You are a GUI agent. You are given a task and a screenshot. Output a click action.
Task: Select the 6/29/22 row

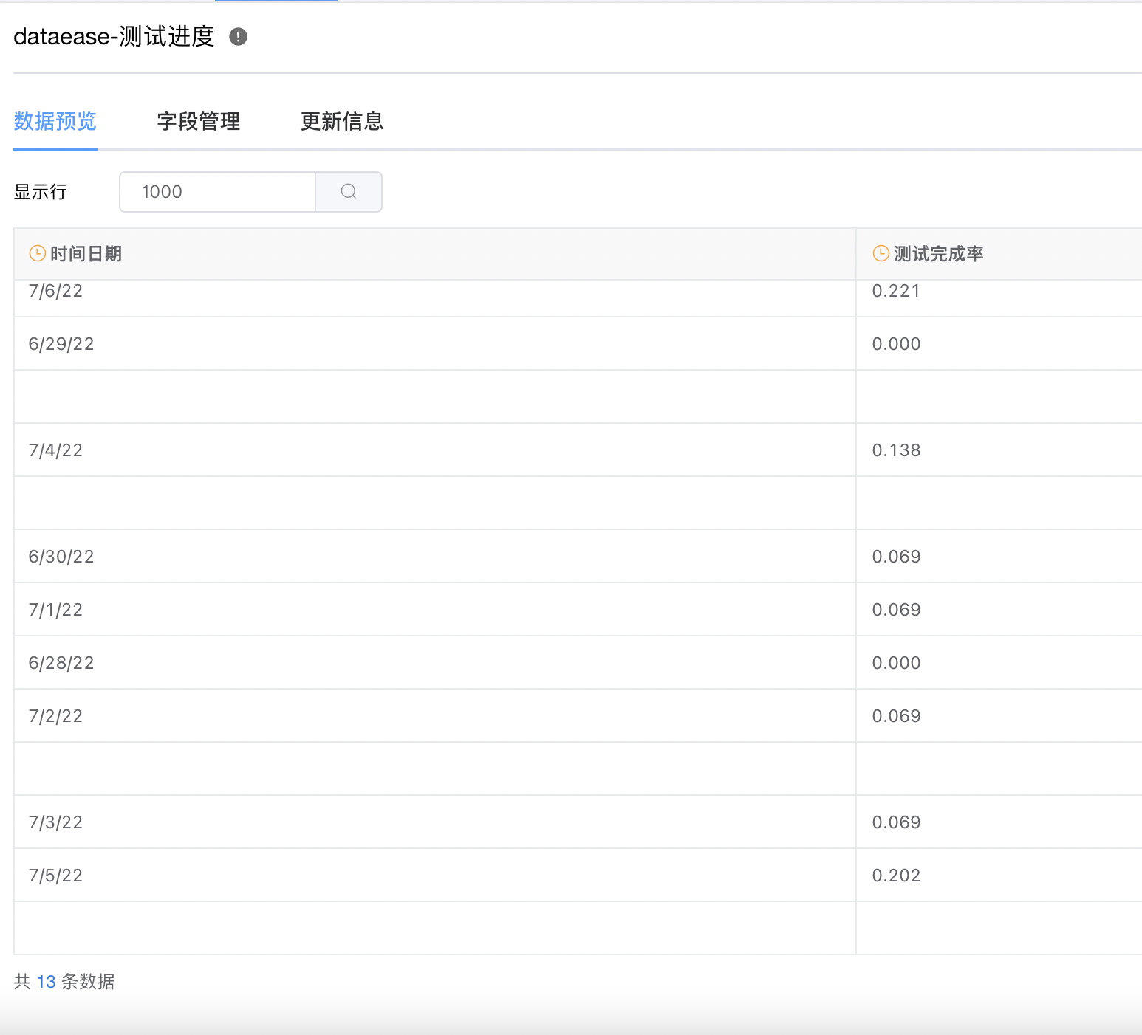pyautogui.click(x=61, y=343)
